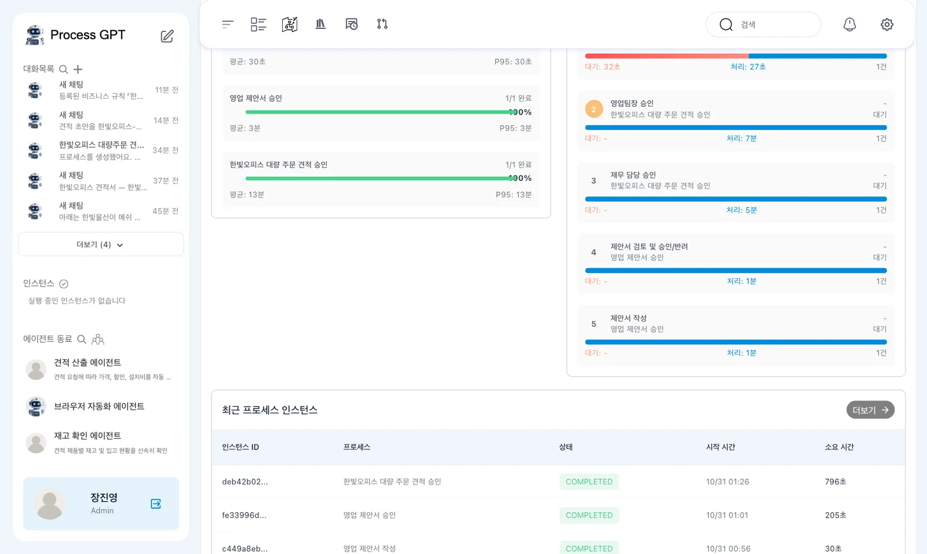The height and width of the screenshot is (554, 927).
Task: Click the 영업 제안서 승인 progress bar
Action: point(380,112)
